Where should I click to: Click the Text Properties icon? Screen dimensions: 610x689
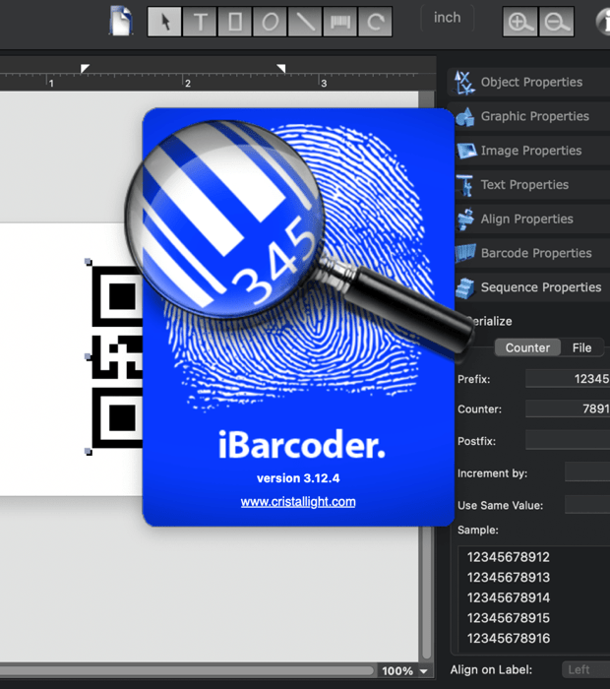click(465, 185)
